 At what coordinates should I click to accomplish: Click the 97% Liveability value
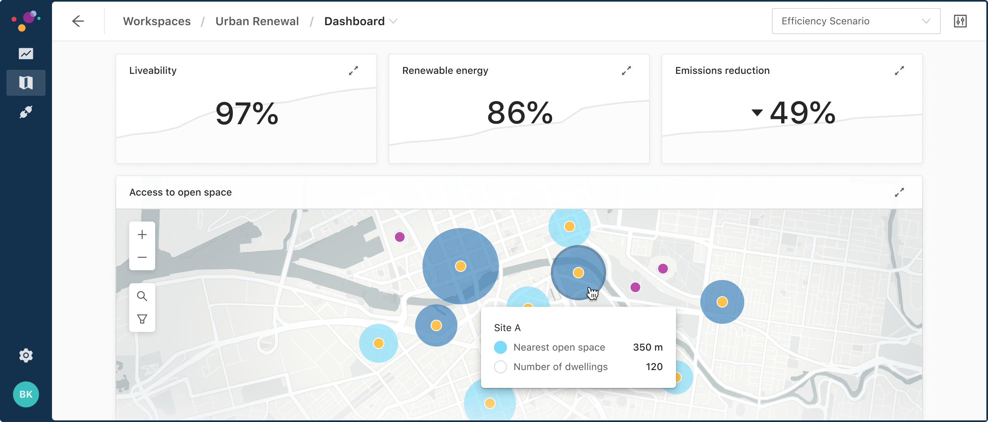point(247,113)
